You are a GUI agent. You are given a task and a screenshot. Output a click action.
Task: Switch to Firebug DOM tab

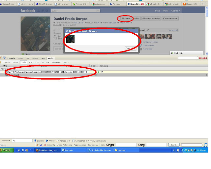tap(43, 58)
